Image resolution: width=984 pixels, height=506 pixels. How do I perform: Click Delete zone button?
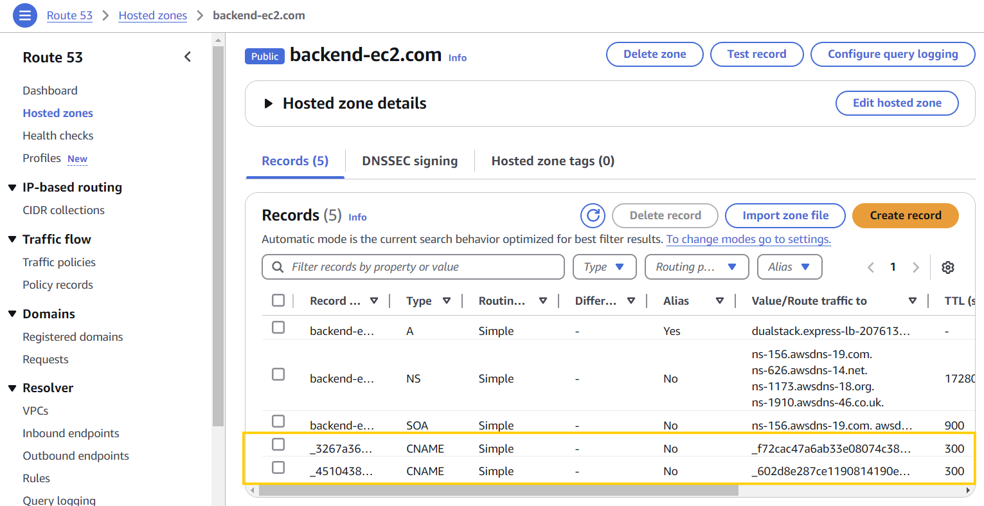click(x=655, y=54)
